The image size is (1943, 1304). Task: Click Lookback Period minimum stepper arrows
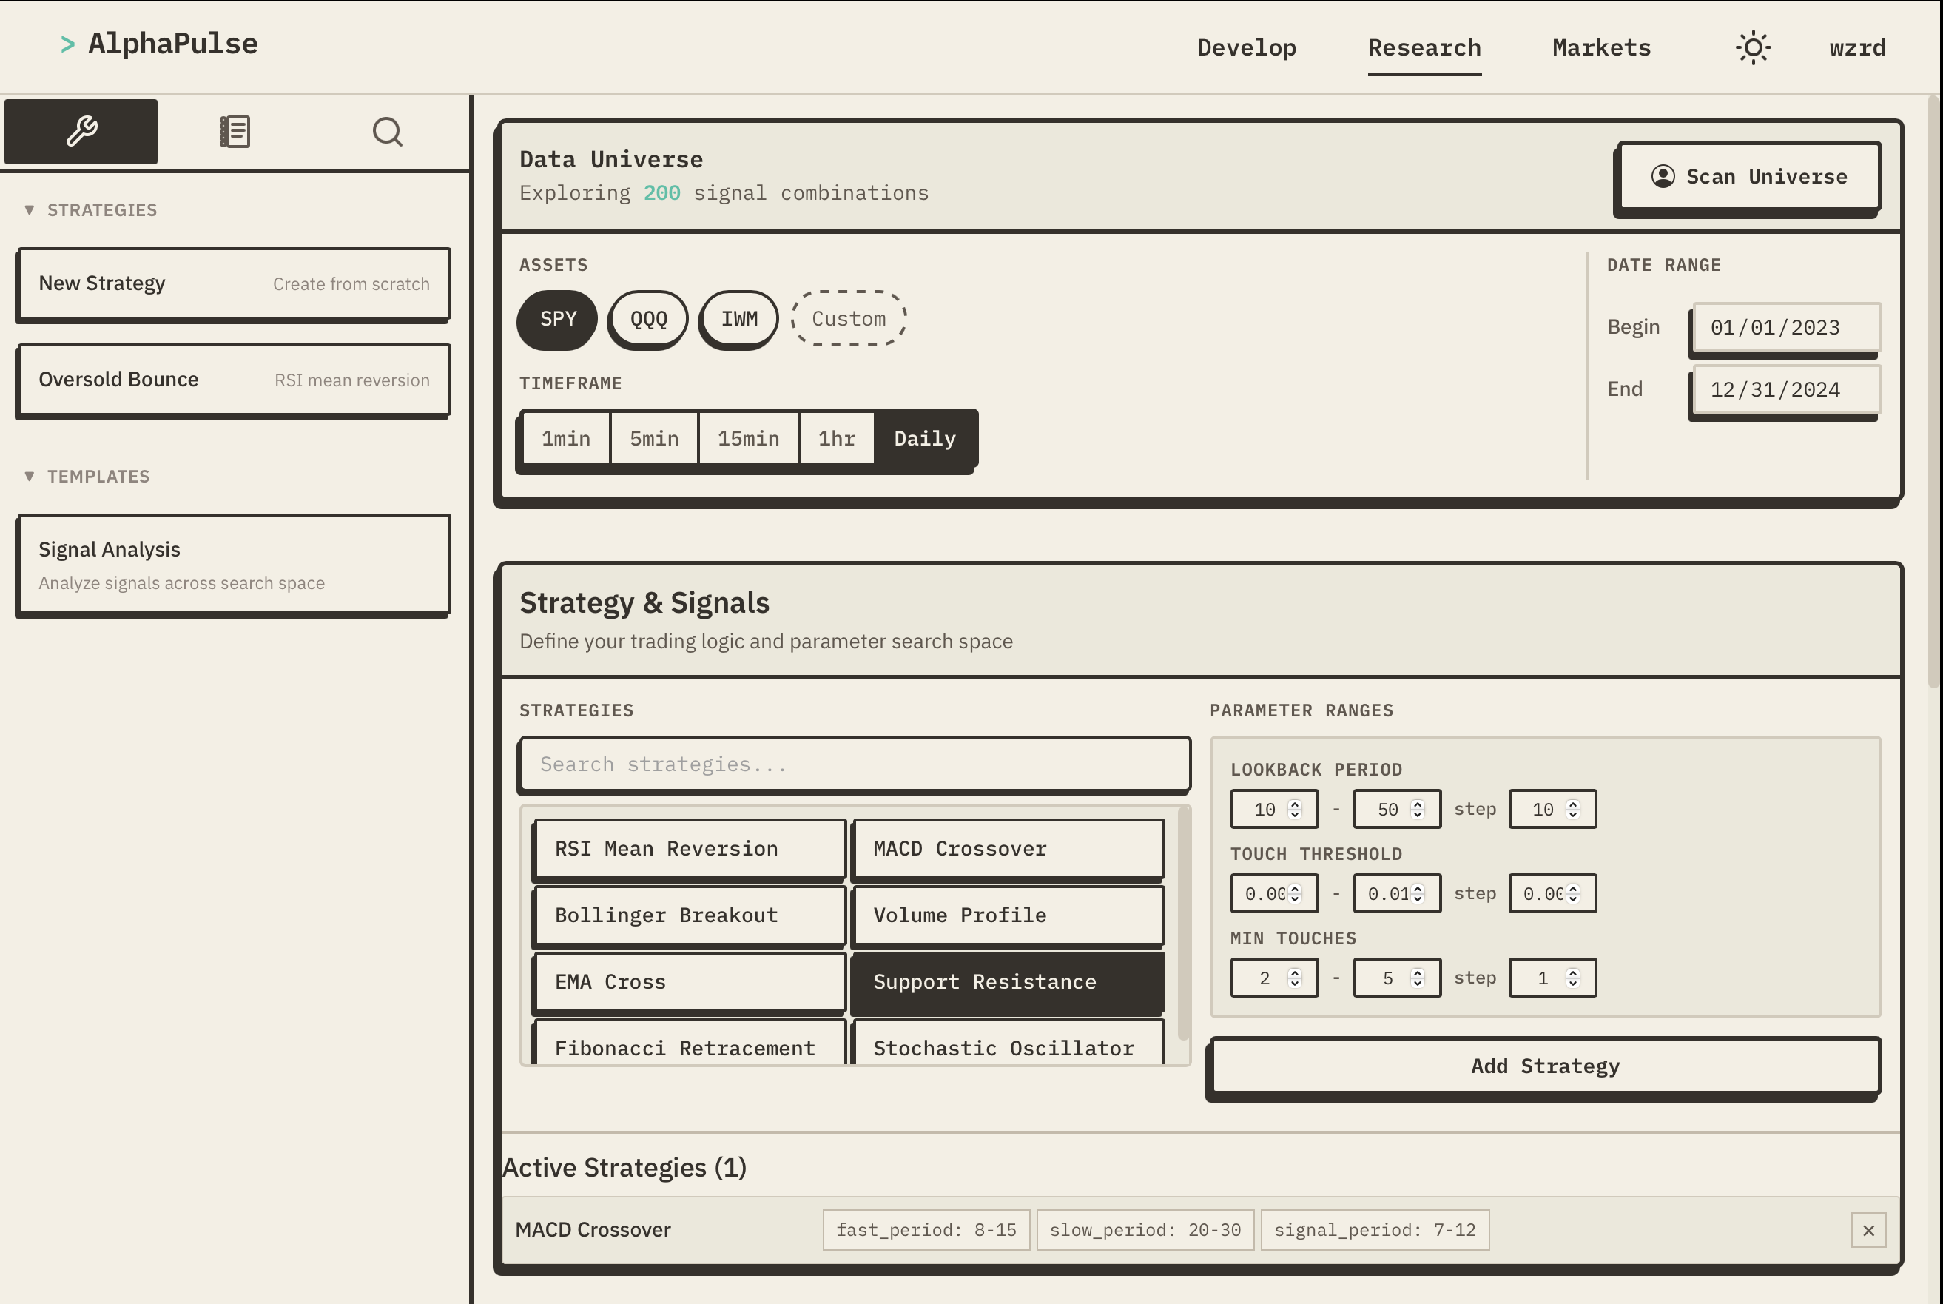1295,809
